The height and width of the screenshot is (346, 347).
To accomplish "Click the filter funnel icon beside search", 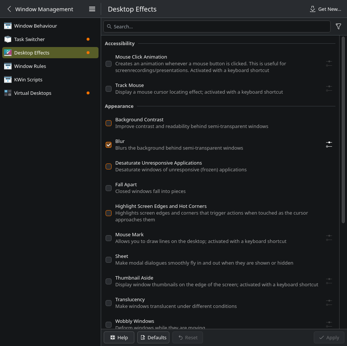I will coord(338,27).
